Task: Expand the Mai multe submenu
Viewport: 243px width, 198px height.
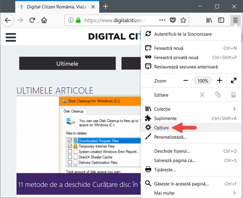Action: pyautogui.click(x=235, y=193)
